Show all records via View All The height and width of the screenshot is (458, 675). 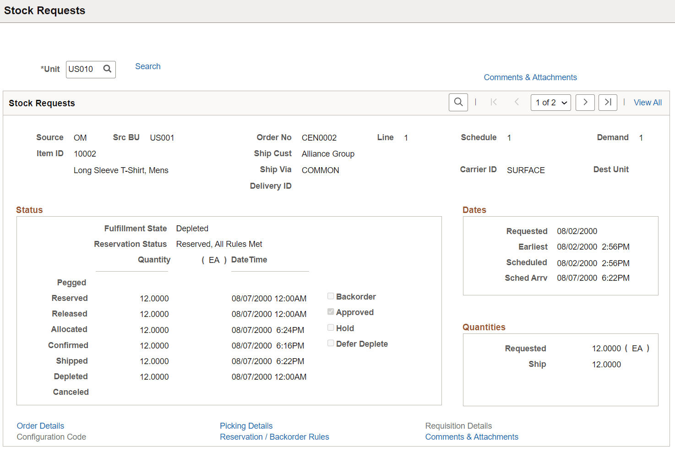(648, 102)
